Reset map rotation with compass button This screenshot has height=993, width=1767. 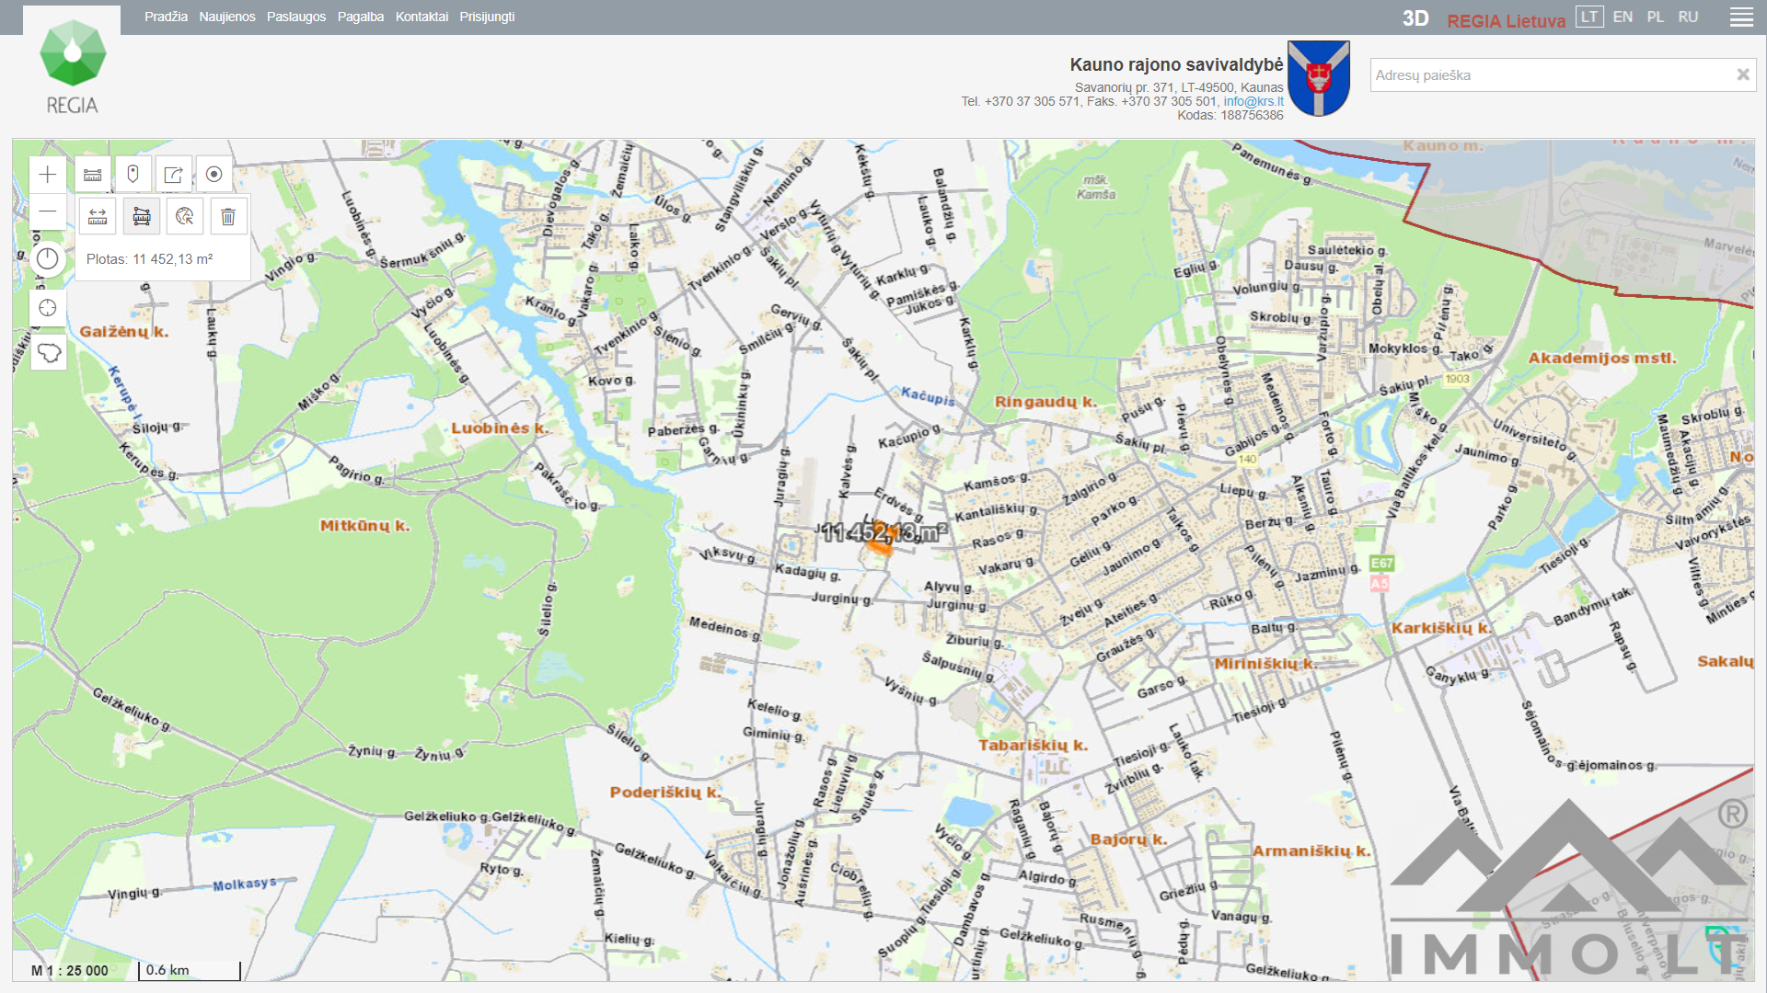[48, 259]
